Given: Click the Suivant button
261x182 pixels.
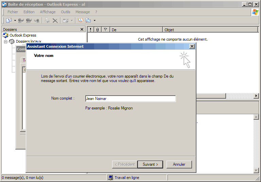Looking at the screenshot, I should 150,164.
